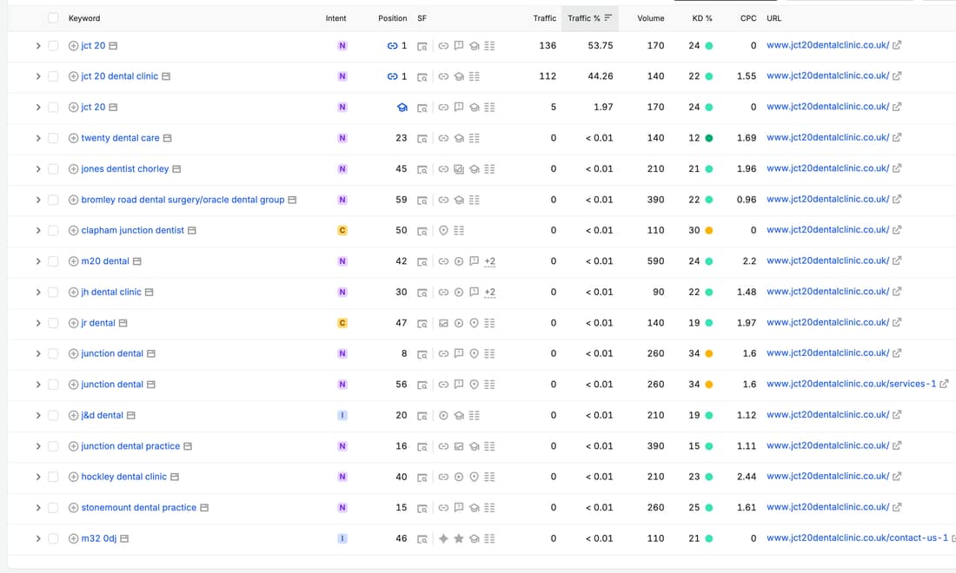
Task: Click the star SERP feature icon for m32 0dj
Action: click(459, 539)
